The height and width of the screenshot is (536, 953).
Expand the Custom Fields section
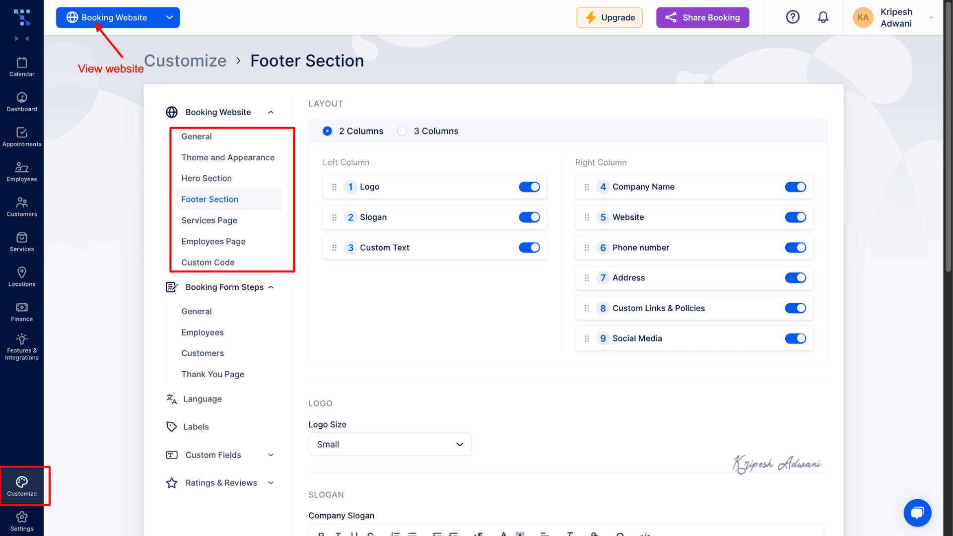(220, 455)
